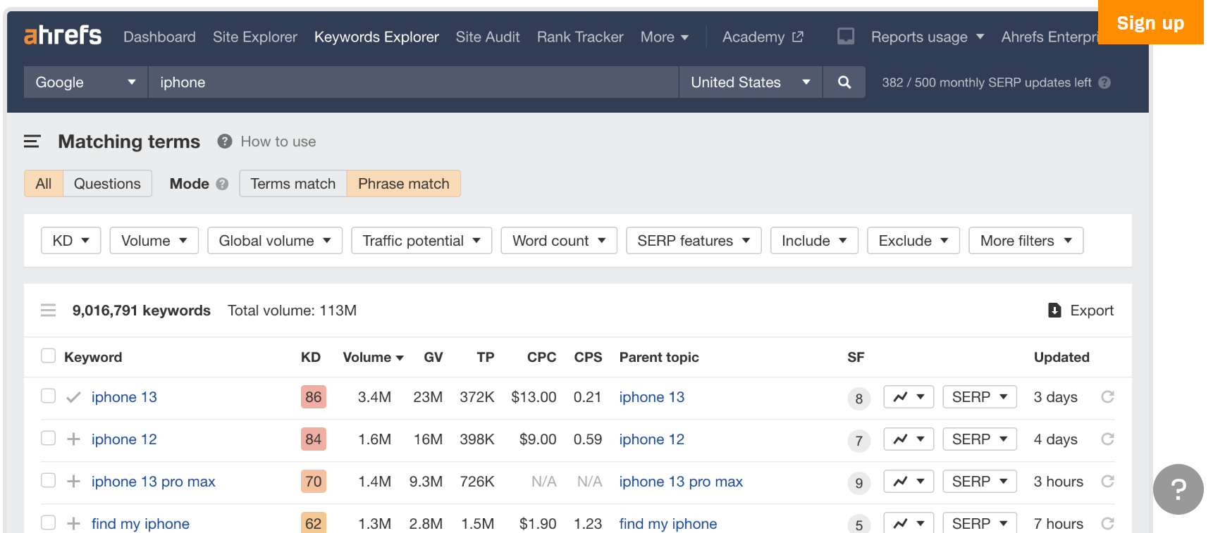
Task: Select the Questions filter toggle
Action: (x=107, y=184)
